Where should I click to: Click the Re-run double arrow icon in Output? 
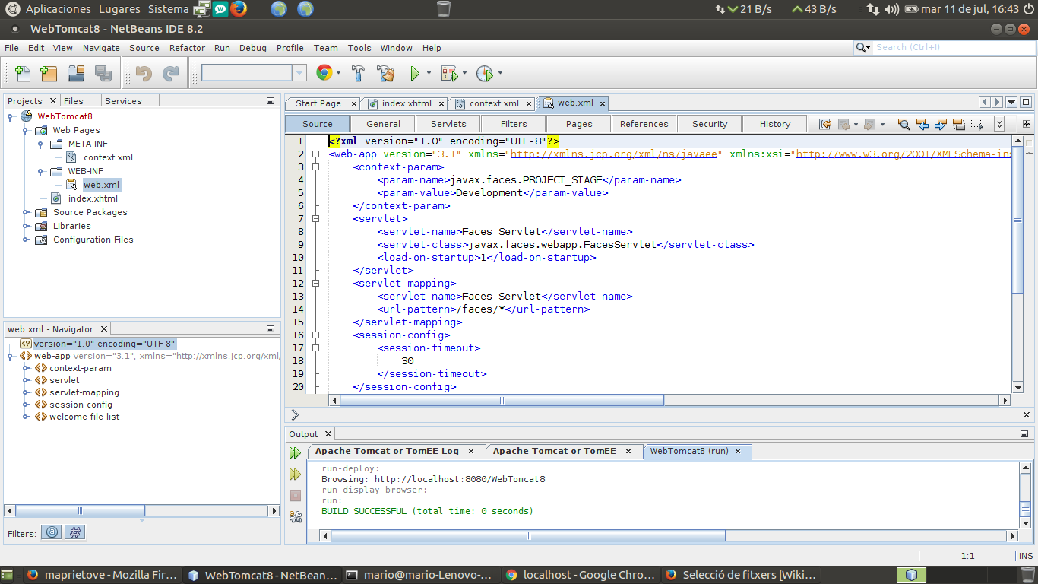[295, 453]
